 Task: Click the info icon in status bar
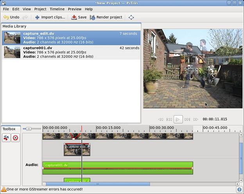(239, 189)
